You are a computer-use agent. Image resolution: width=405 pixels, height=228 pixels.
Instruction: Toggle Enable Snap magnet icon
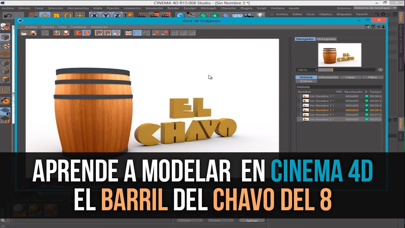pos(5,101)
